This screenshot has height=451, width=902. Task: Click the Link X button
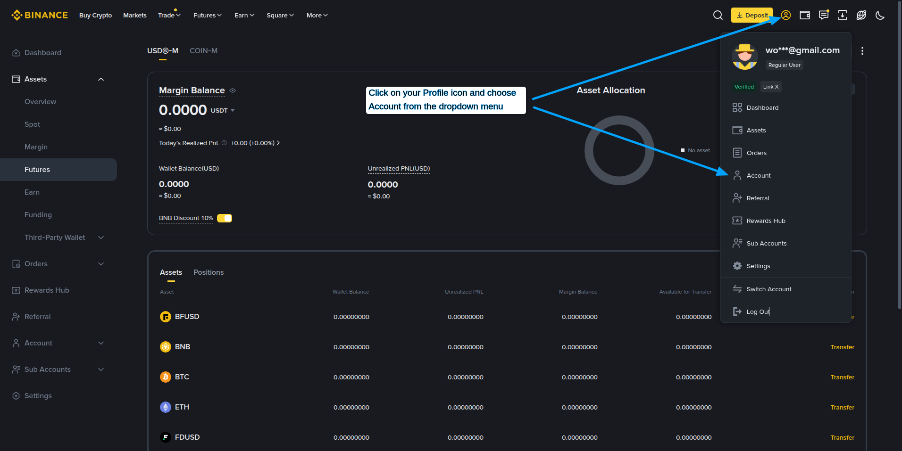(771, 87)
